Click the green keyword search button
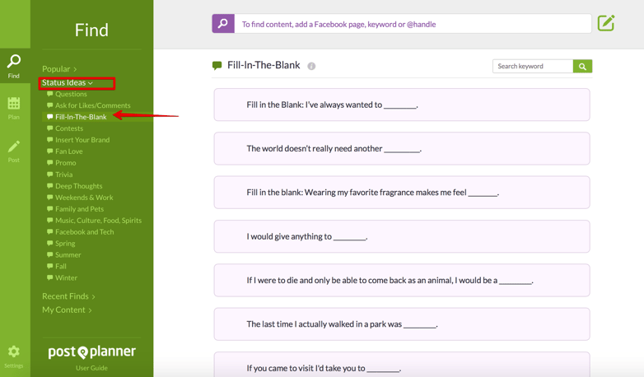 point(582,66)
